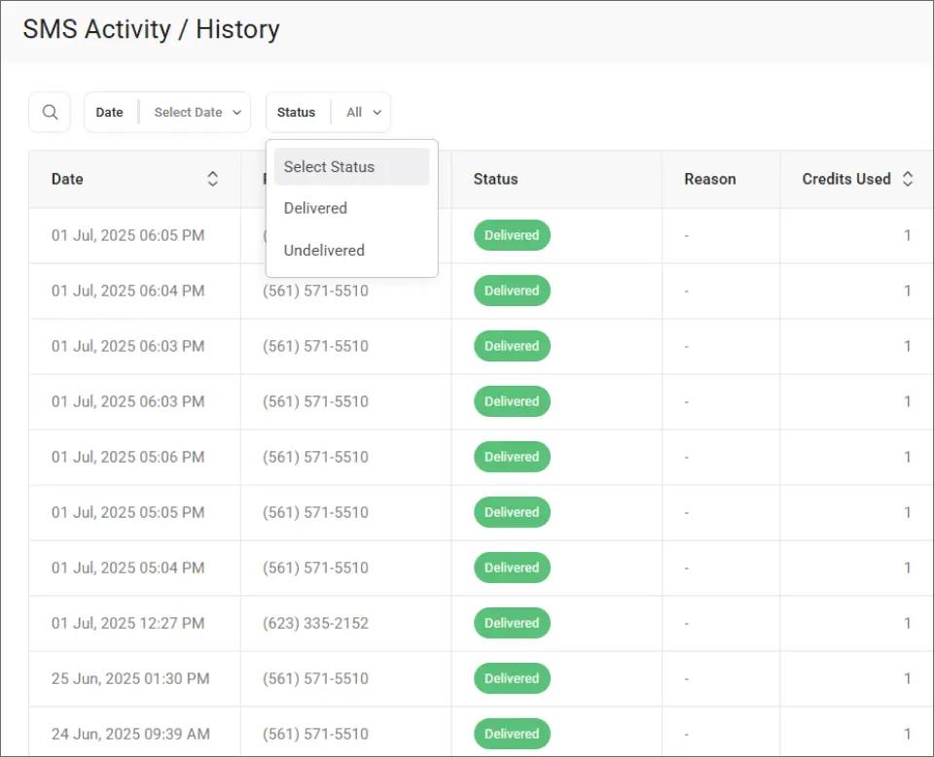Click the Credits Used column header

tap(845, 179)
